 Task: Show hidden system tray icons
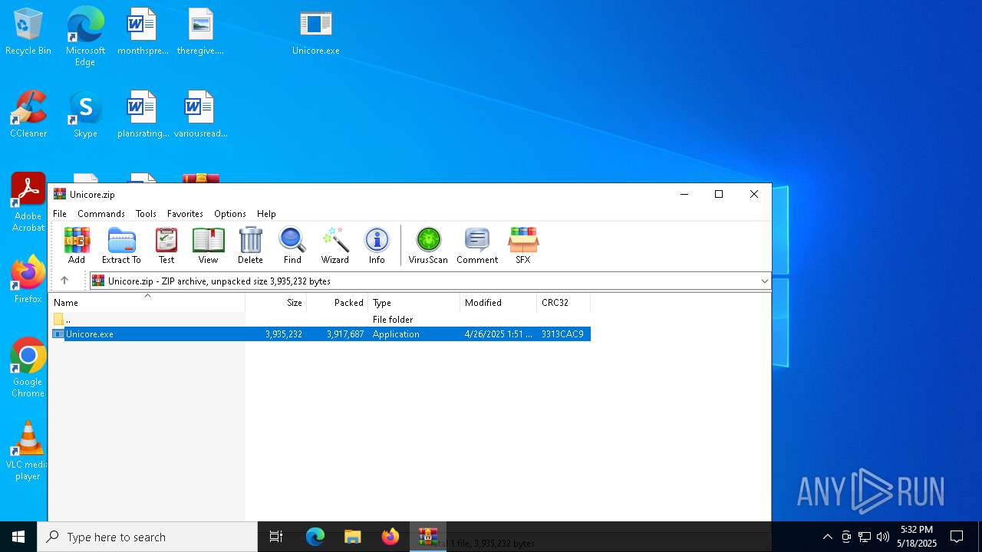coord(827,537)
